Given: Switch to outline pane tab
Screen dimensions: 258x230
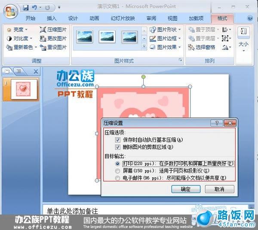Looking at the screenshot, I should point(19,71).
